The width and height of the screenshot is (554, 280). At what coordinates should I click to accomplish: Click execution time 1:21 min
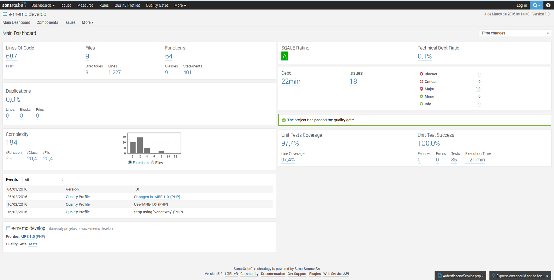(x=475, y=160)
